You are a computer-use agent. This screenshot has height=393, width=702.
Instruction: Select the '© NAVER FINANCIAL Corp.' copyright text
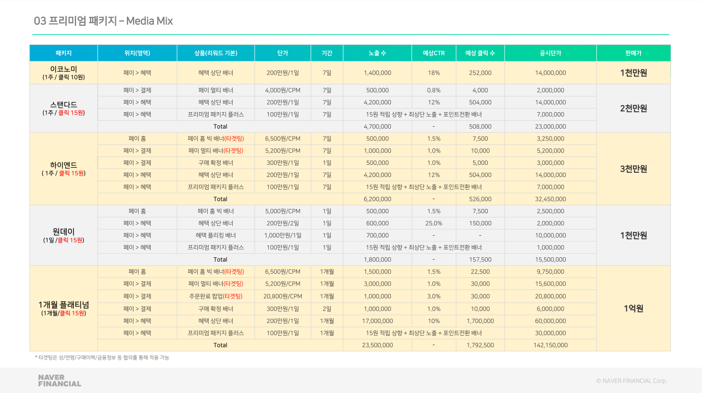point(632,381)
